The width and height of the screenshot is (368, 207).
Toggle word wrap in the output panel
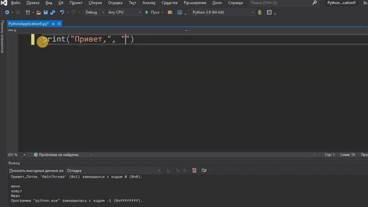click(x=204, y=170)
